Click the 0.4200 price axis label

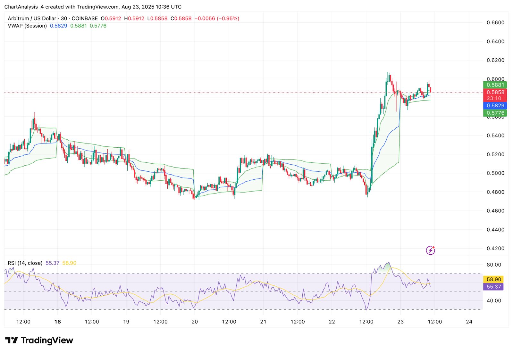pos(495,249)
